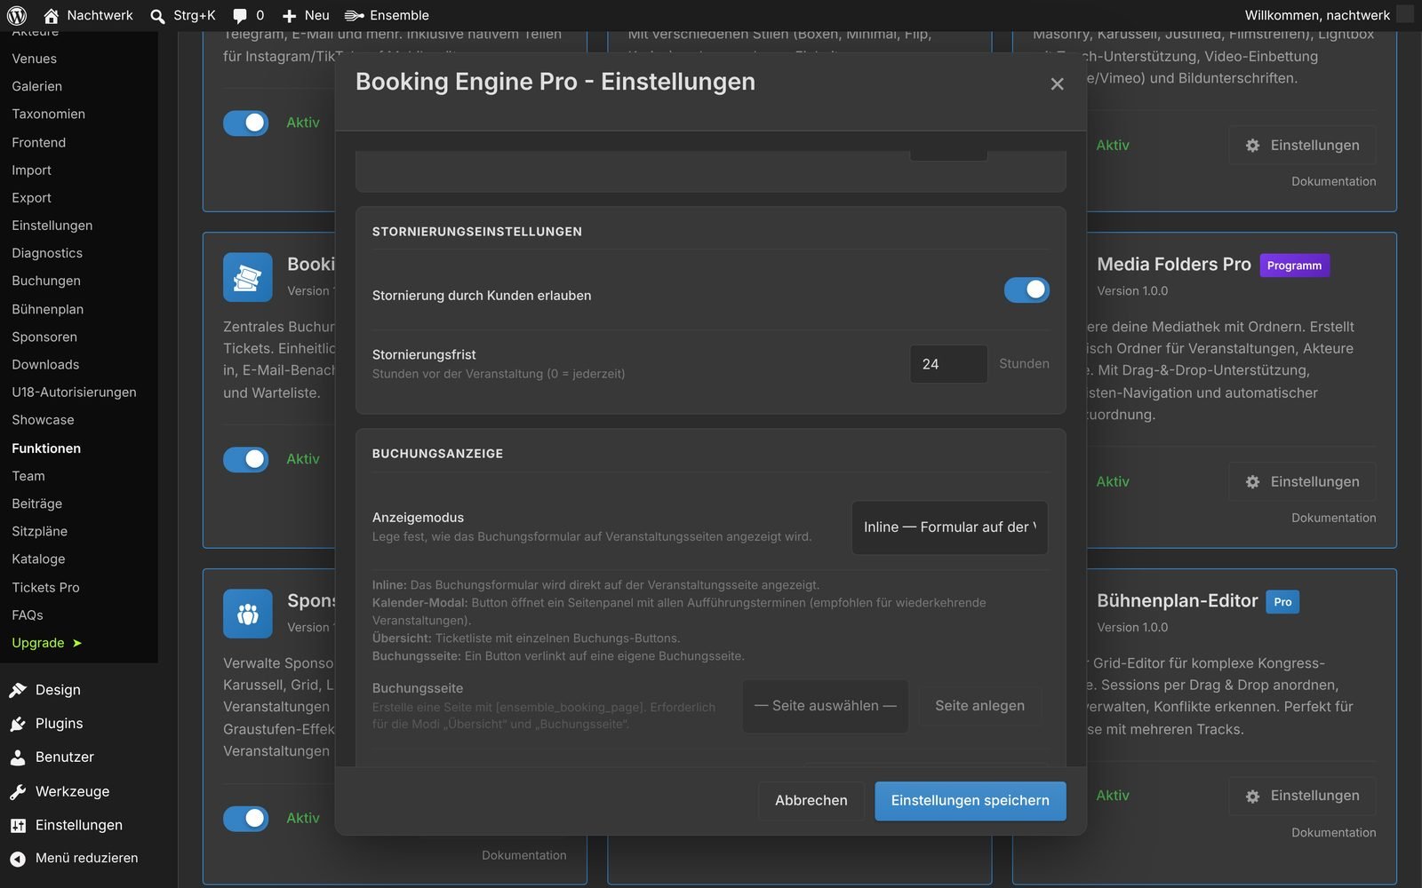Open the Ensemble admin bar icon
1422x888 pixels.
355,15
